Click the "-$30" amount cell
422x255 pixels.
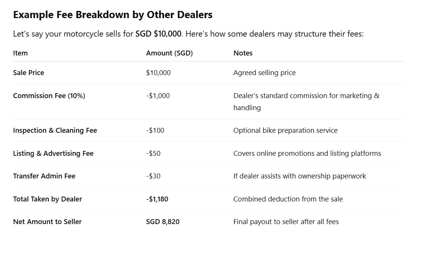click(153, 176)
